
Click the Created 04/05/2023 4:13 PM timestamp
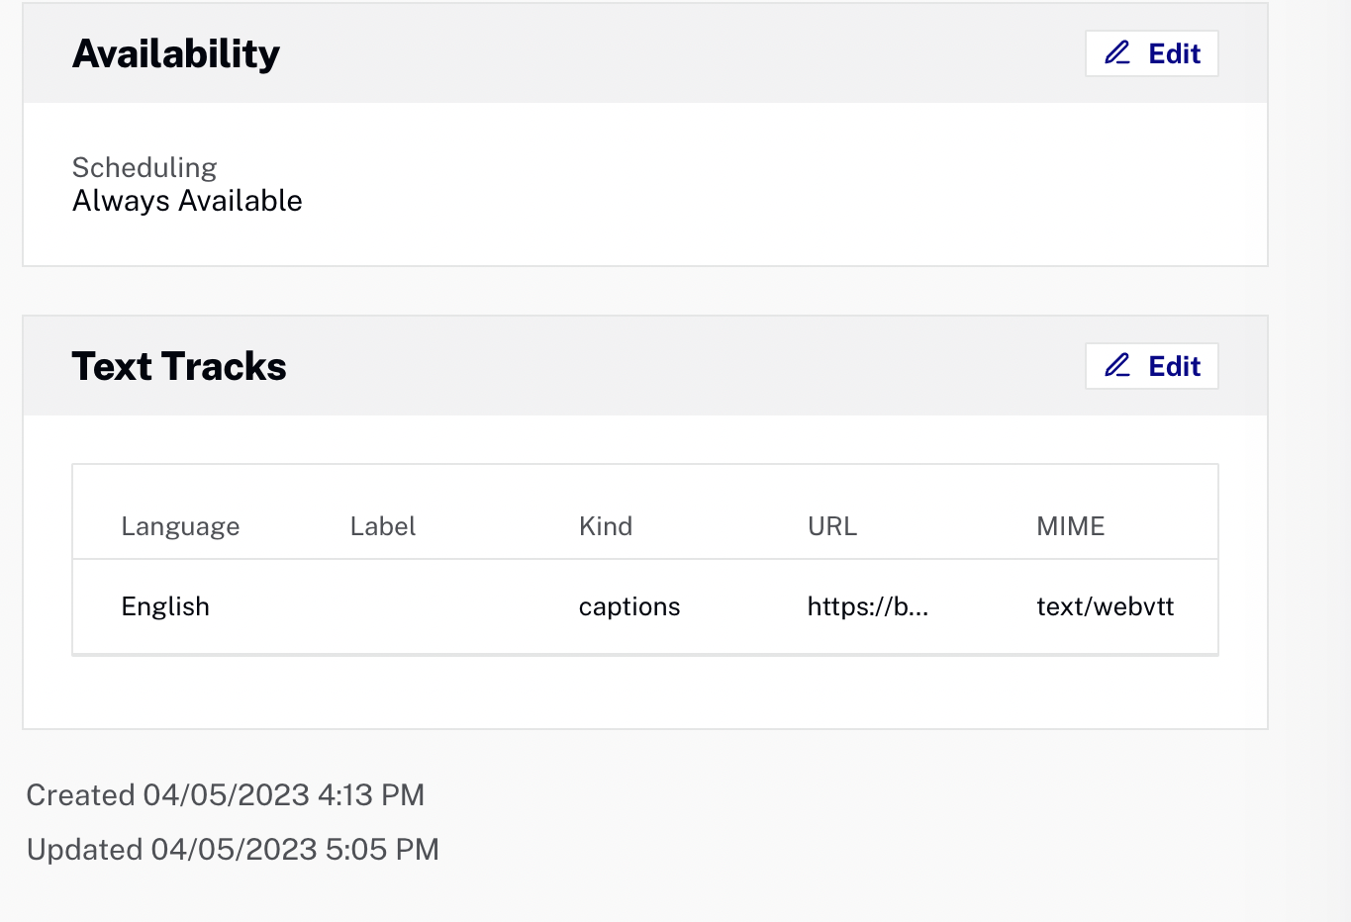pos(226,795)
